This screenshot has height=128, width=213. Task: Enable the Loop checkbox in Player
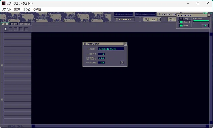[181, 19]
